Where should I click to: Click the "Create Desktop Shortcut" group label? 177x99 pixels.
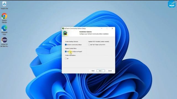tap(72, 42)
